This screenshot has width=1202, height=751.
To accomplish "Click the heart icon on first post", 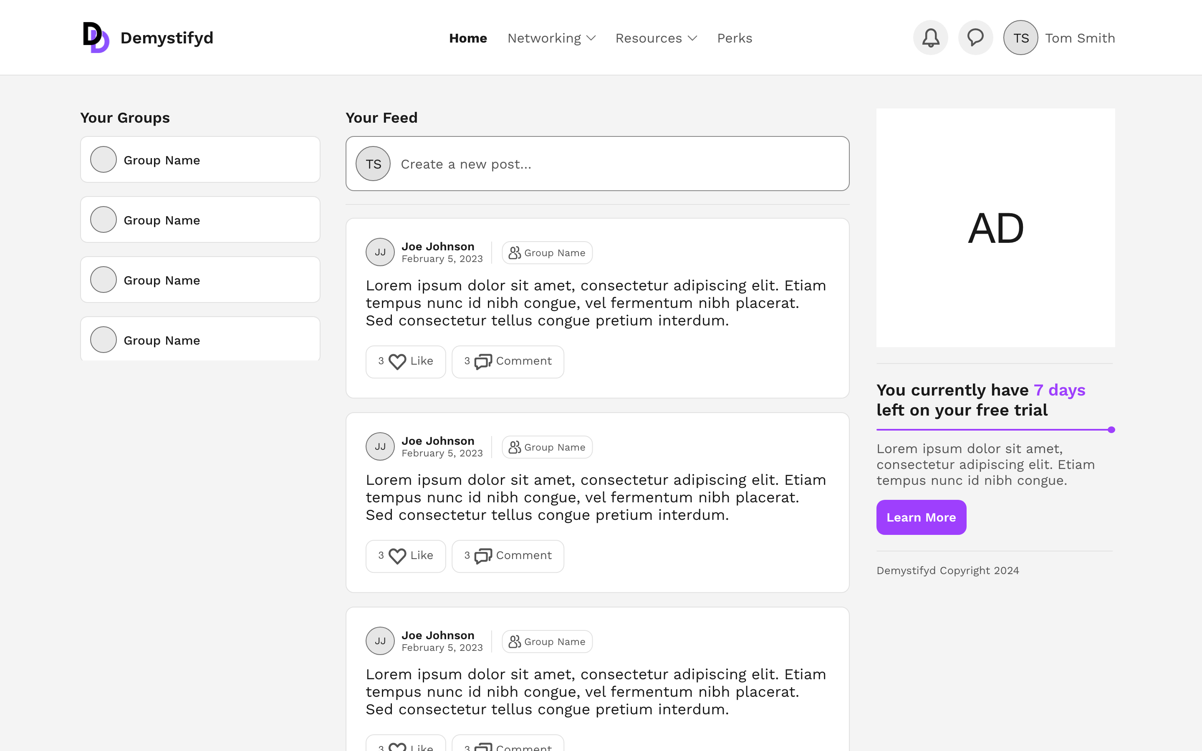I will pos(397,362).
